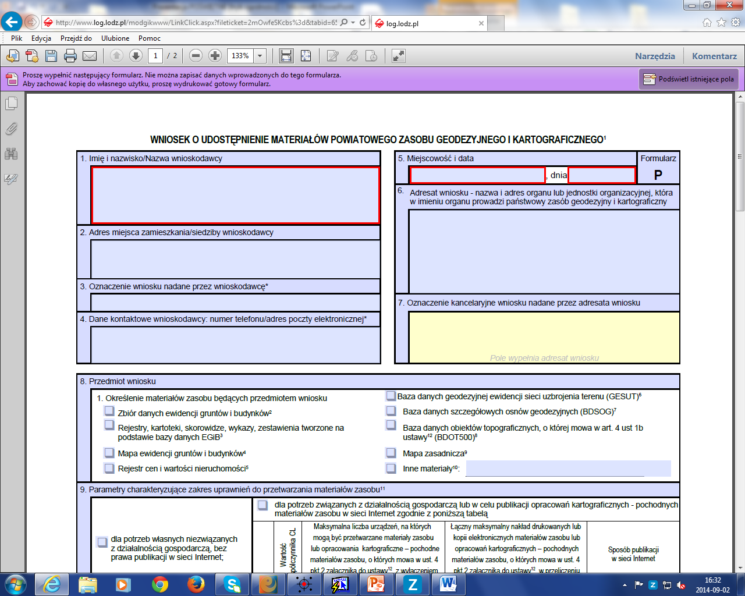
Task: Fit one full page icon
Action: pos(306,56)
